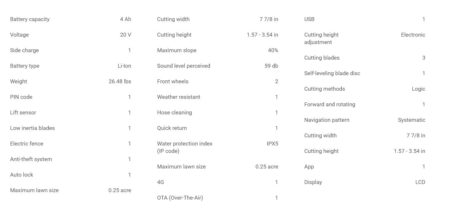This screenshot has width=451, height=209.
Task: Click the 59 db value
Action: click(x=271, y=66)
